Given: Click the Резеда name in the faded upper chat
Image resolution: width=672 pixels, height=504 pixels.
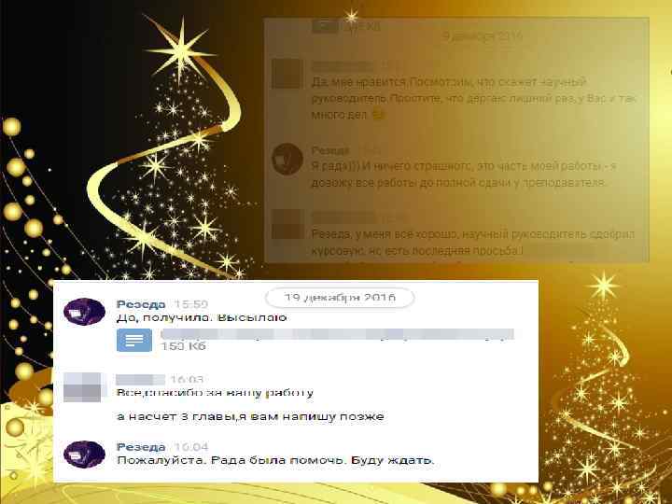Looking at the screenshot, I should coord(330,150).
